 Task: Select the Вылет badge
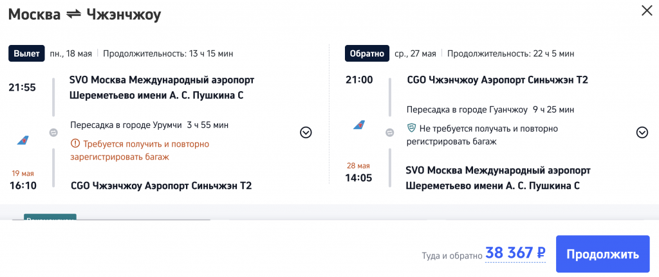tap(26, 53)
